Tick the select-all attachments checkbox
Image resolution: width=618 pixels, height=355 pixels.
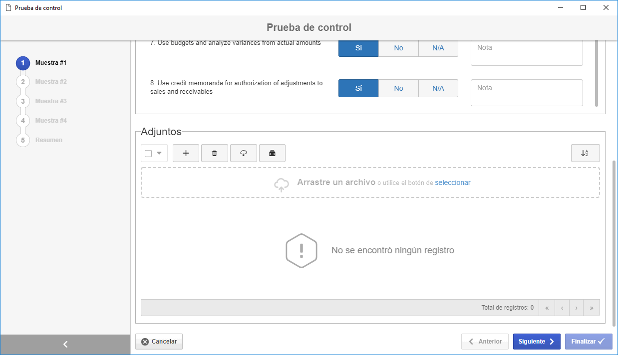(148, 154)
